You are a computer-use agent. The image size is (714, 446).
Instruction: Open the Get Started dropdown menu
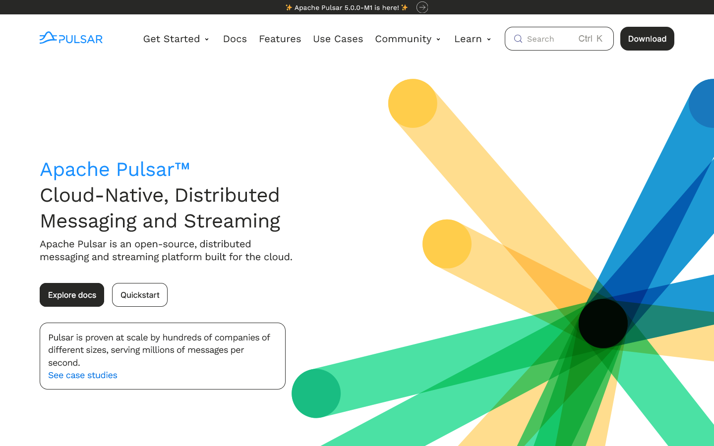[x=176, y=39]
